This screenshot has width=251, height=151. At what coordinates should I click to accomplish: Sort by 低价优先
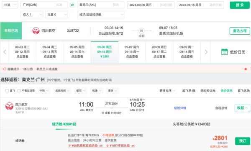[226, 91]
